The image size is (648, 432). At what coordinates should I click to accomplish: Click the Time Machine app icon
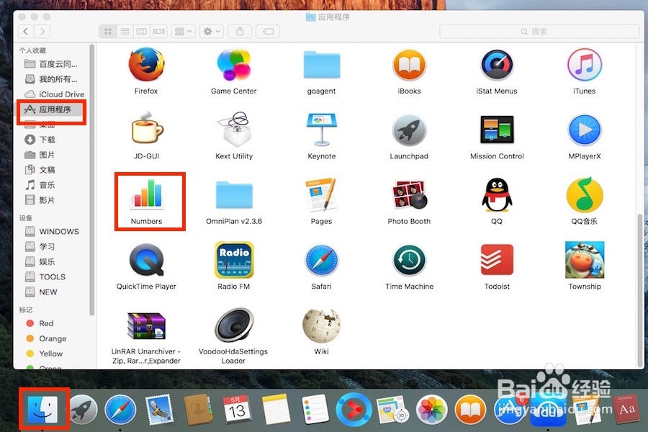[409, 261]
